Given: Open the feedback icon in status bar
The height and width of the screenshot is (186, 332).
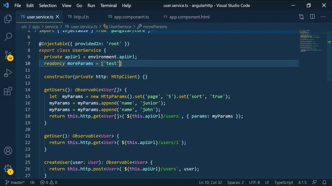Looking at the screenshot, I should coord(314,182).
